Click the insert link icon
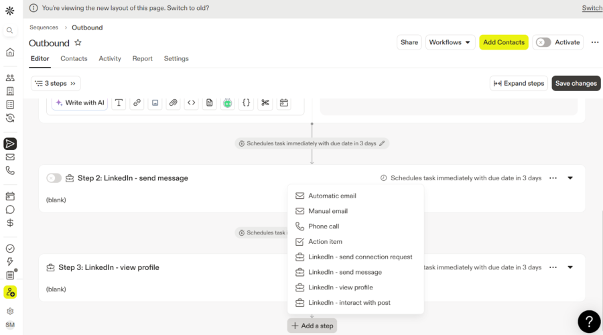This screenshot has height=335, width=603. [137, 103]
